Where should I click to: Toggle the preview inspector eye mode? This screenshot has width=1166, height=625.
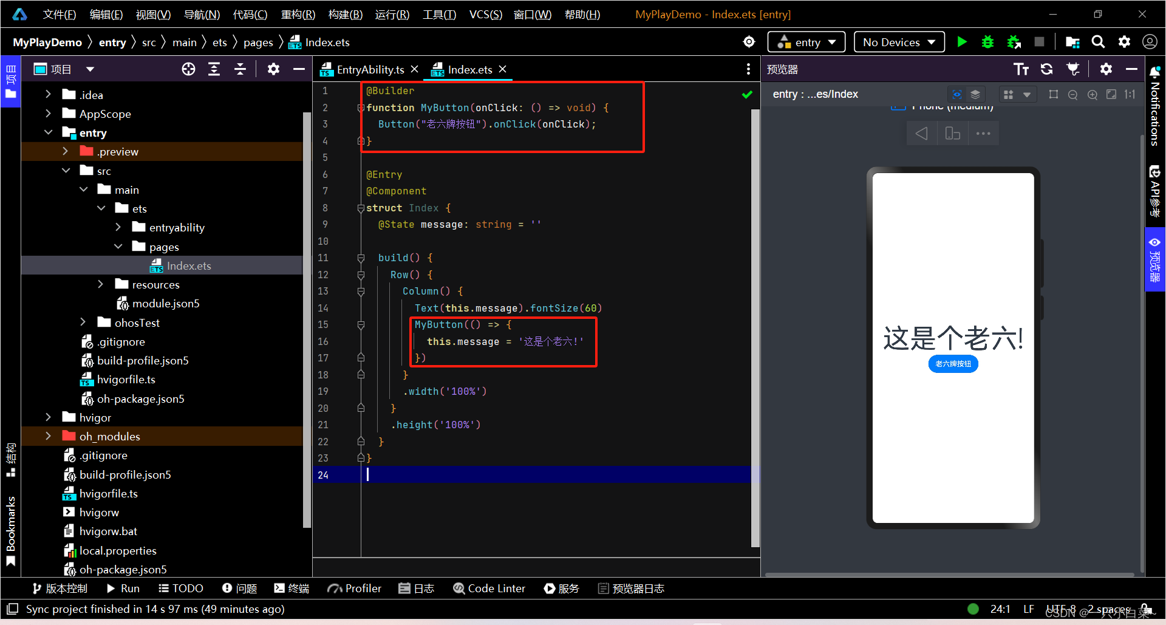957,95
